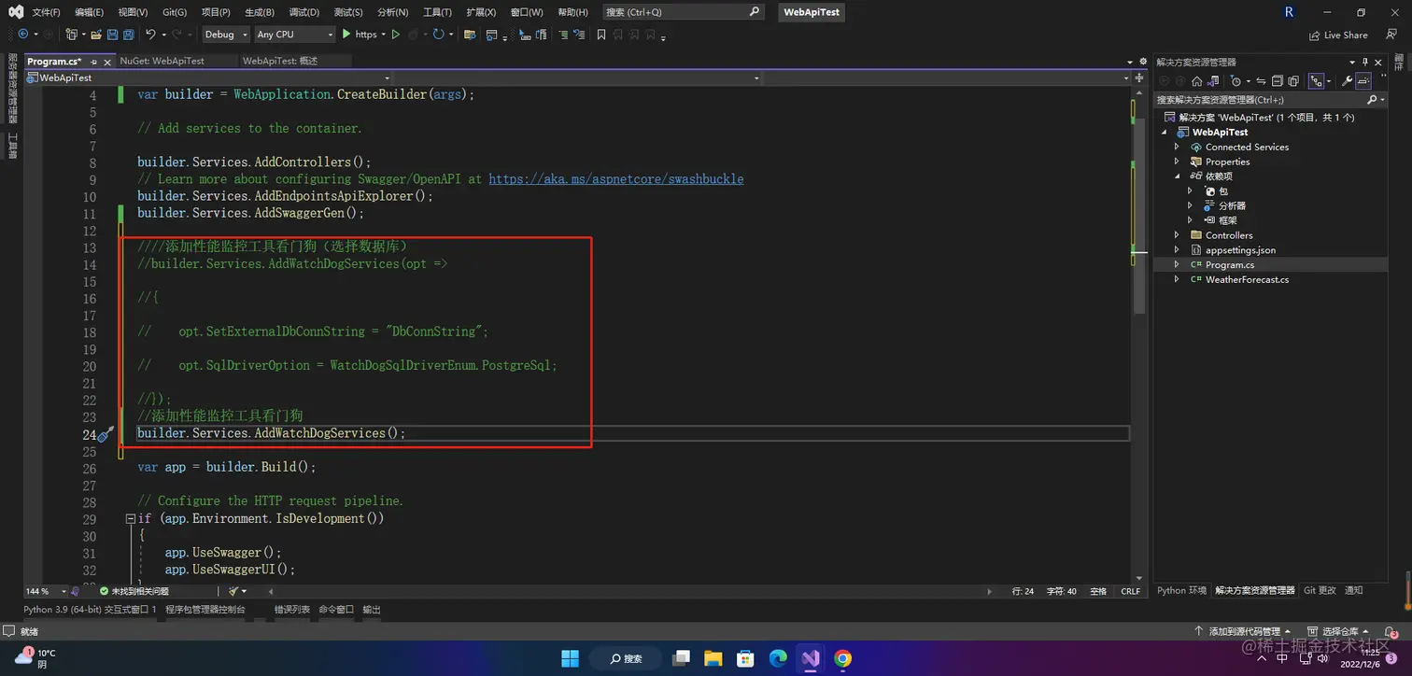
Task: Open the 144 % zoom level dropdown
Action: pos(46,591)
